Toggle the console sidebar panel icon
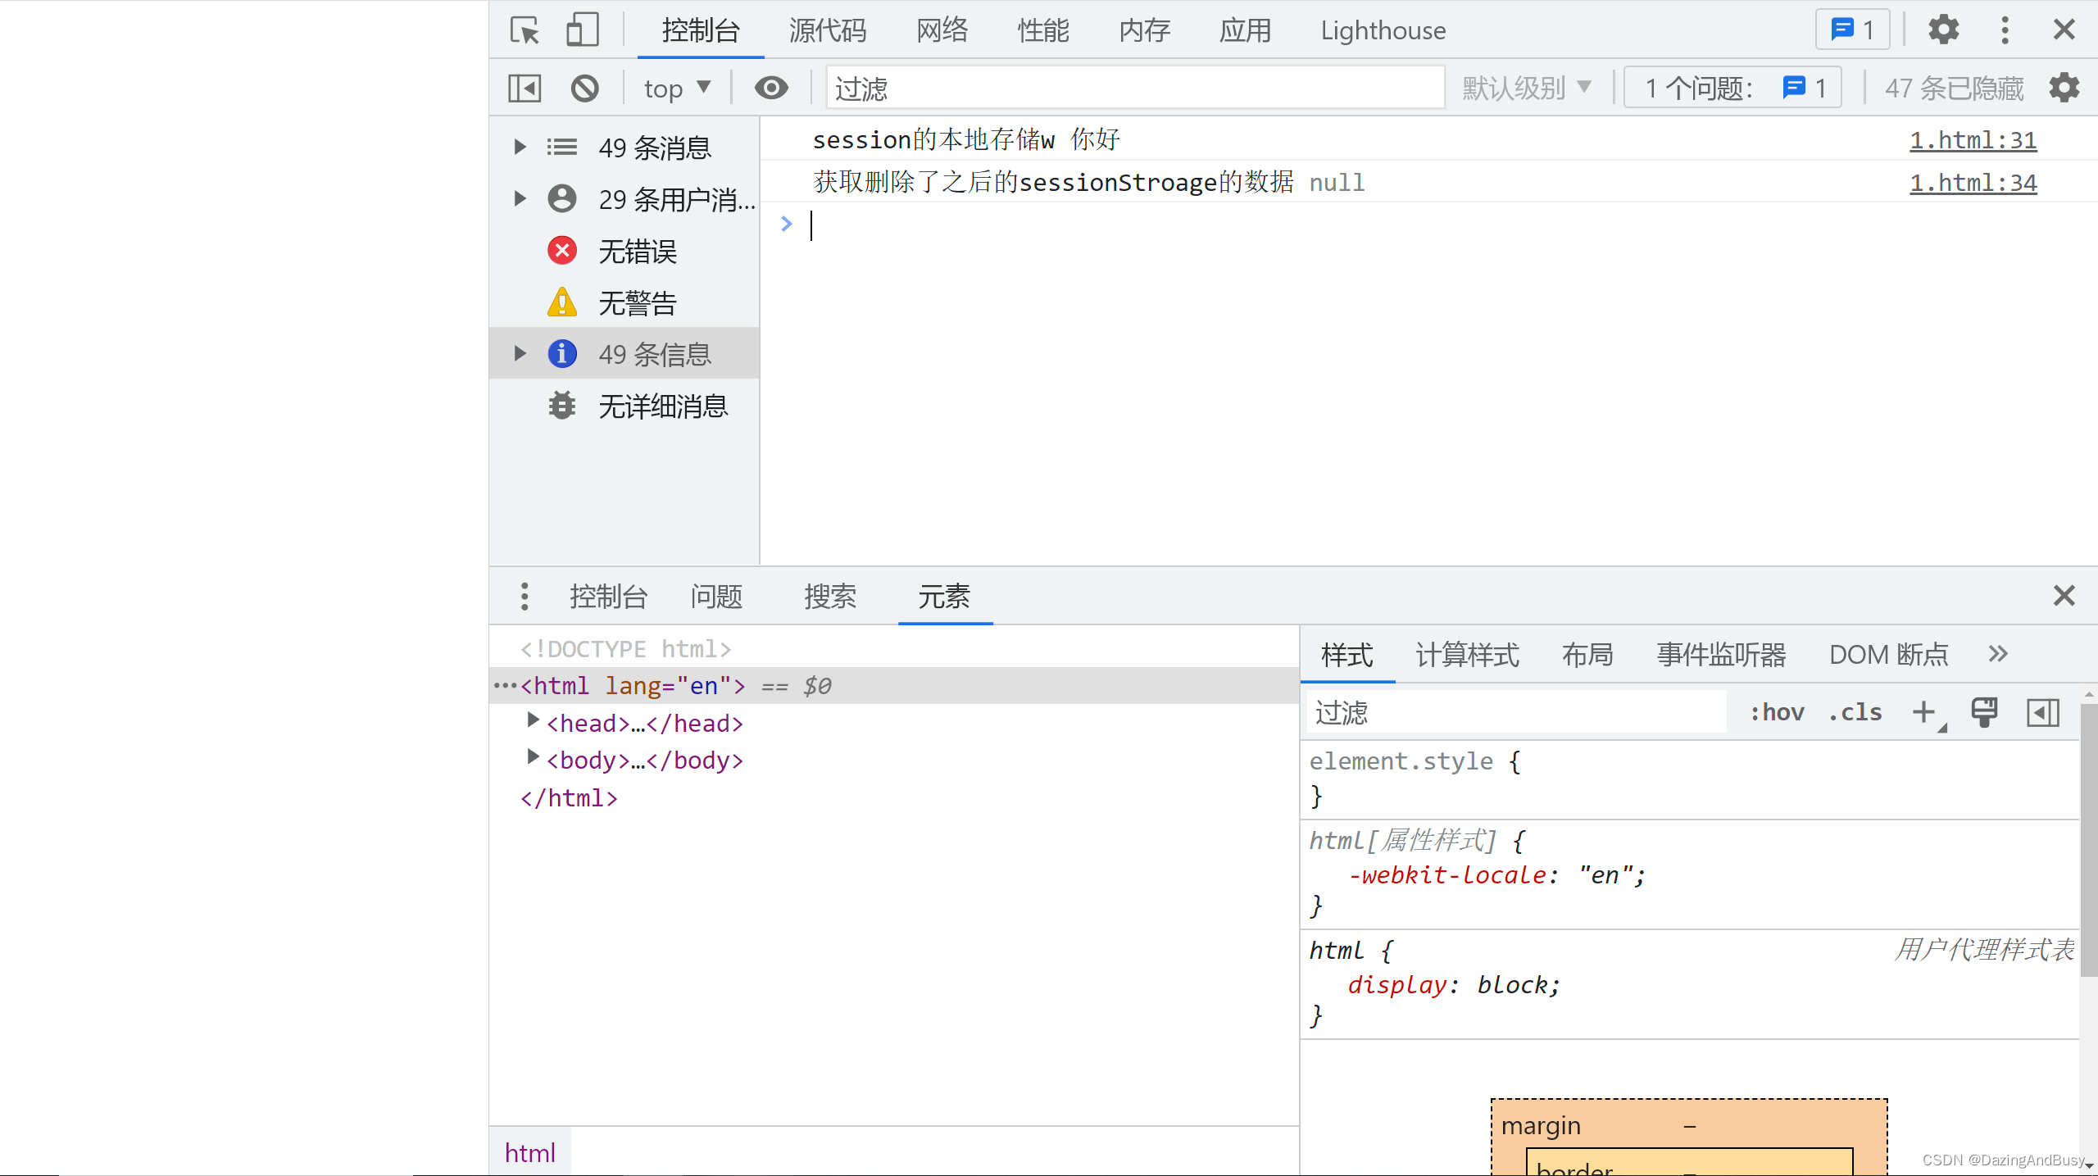2098x1176 pixels. 524,88
